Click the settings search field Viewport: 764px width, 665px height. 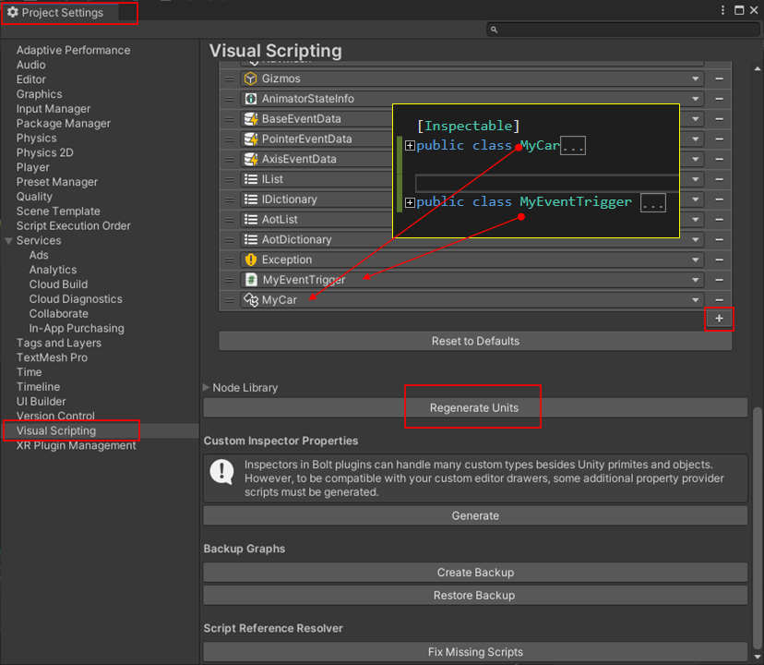coord(623,30)
